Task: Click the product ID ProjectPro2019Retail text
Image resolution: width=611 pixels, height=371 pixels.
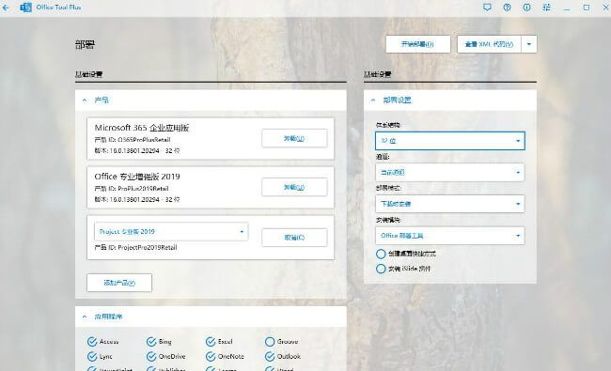Action: (x=136, y=248)
